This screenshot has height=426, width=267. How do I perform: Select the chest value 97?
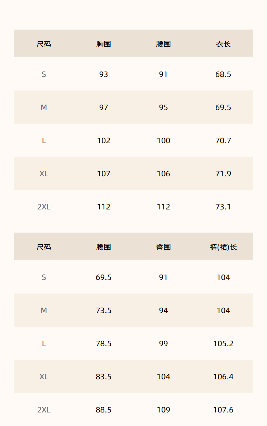(x=104, y=108)
